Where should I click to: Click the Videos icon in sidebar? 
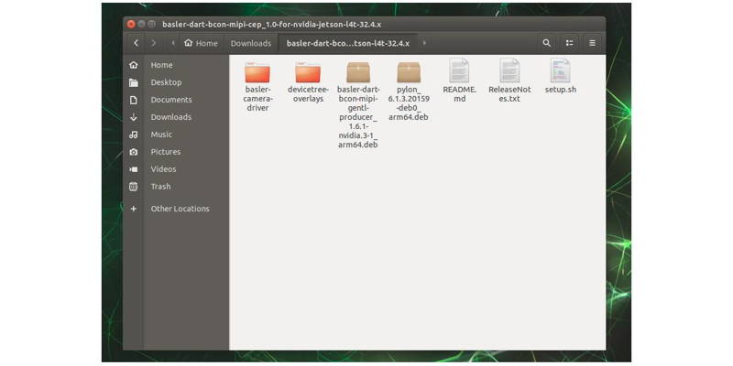pyautogui.click(x=134, y=169)
